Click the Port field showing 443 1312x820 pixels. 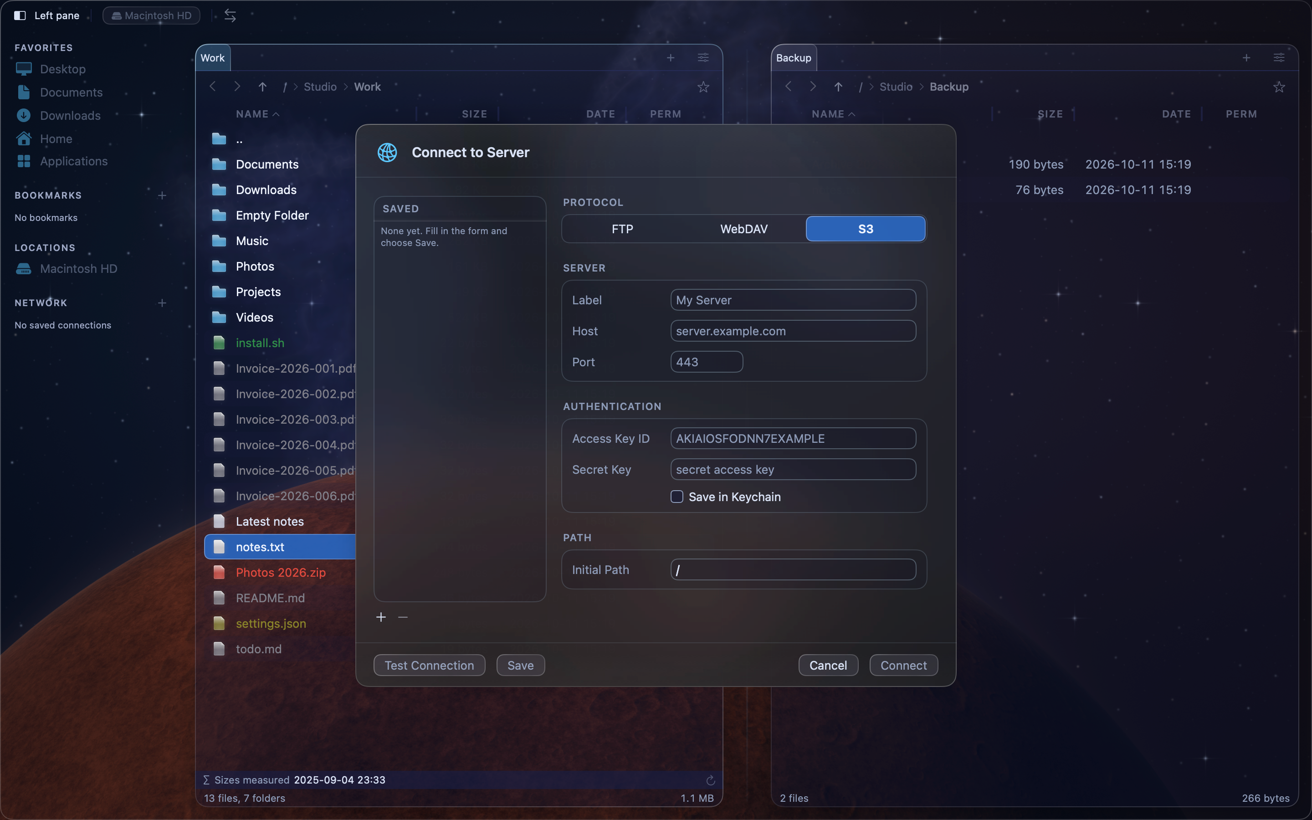[707, 362]
